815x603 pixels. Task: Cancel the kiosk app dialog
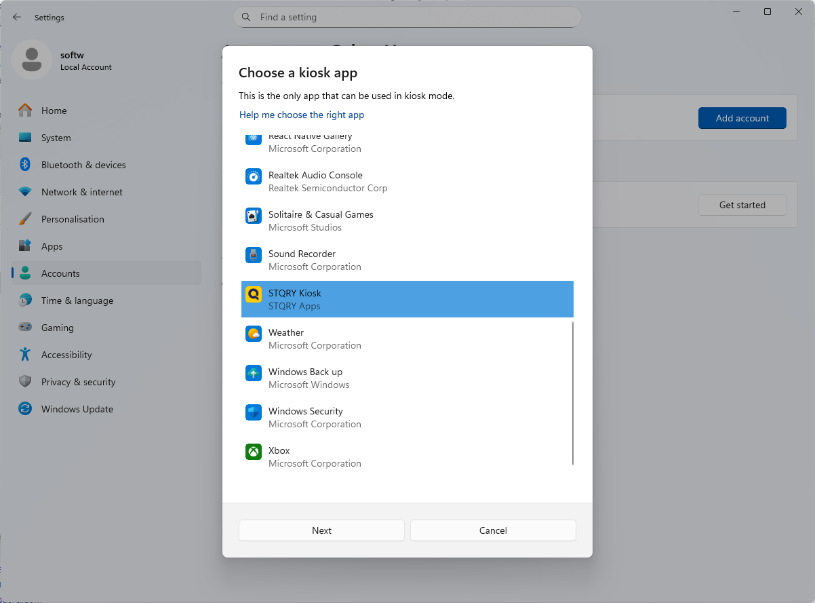pos(493,530)
